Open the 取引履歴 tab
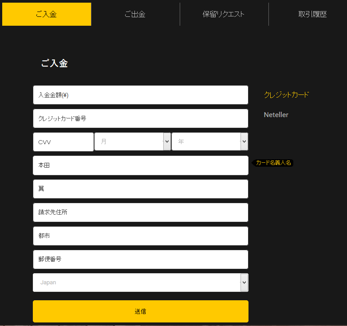 [312, 14]
